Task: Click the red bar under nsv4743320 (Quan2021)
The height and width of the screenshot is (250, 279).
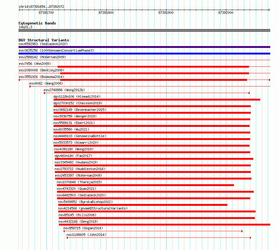Action: [155, 192]
